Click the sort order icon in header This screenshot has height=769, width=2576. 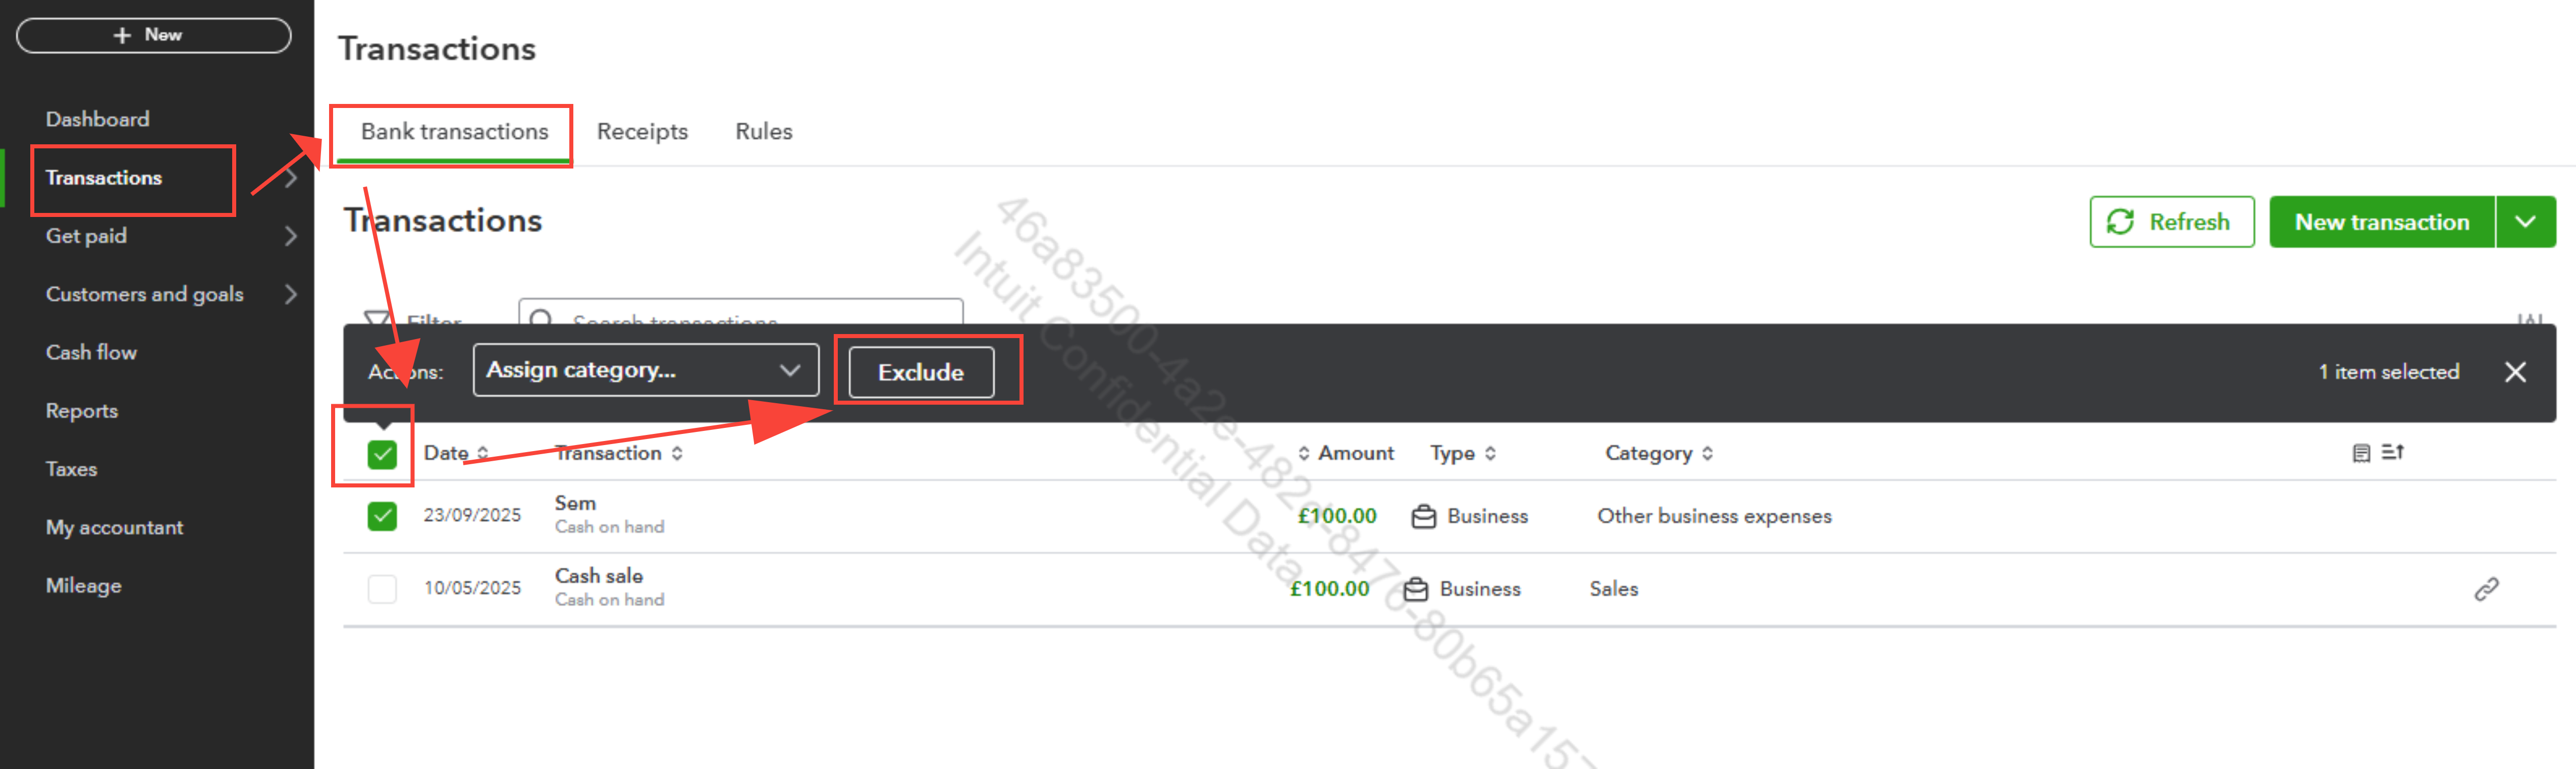click(2392, 452)
